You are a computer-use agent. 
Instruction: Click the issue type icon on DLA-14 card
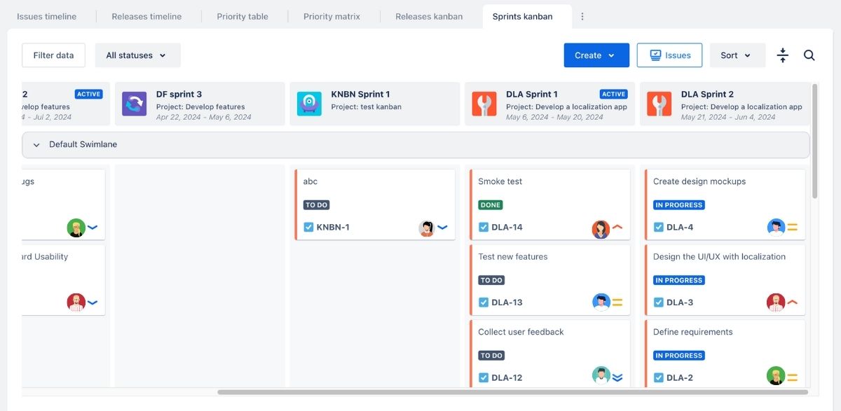pyautogui.click(x=483, y=227)
